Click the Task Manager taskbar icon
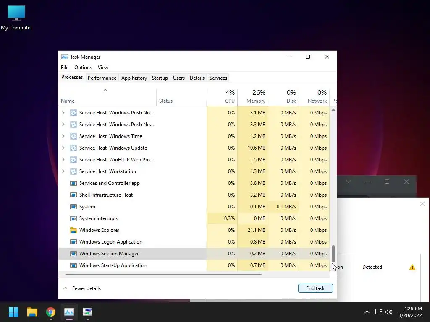This screenshot has height=322, width=430. [69, 312]
